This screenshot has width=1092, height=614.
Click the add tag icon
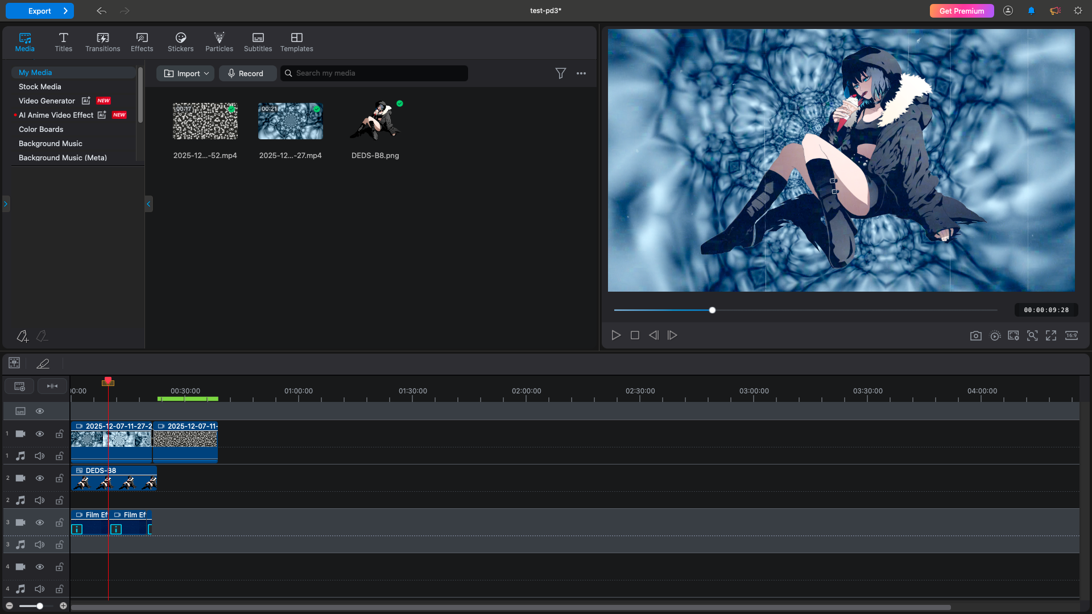coord(22,337)
